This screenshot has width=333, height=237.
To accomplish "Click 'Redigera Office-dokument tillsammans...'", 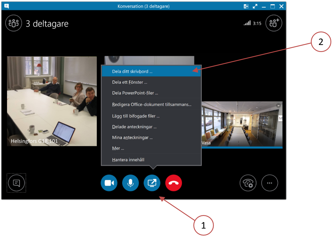I will tap(151, 105).
